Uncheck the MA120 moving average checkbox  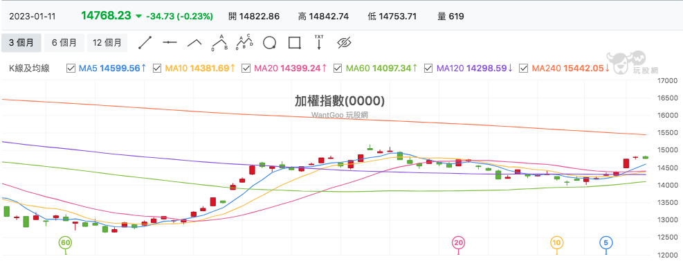coord(428,69)
